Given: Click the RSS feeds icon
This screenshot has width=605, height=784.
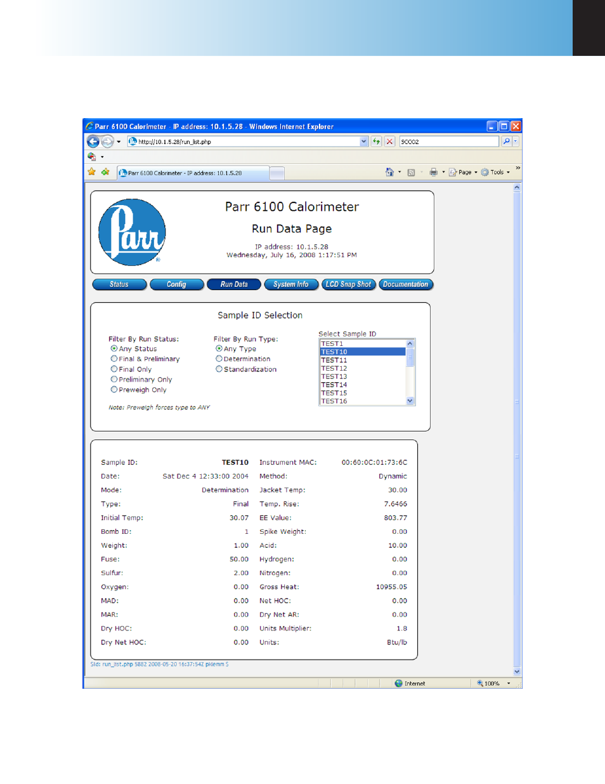Looking at the screenshot, I should [x=411, y=172].
